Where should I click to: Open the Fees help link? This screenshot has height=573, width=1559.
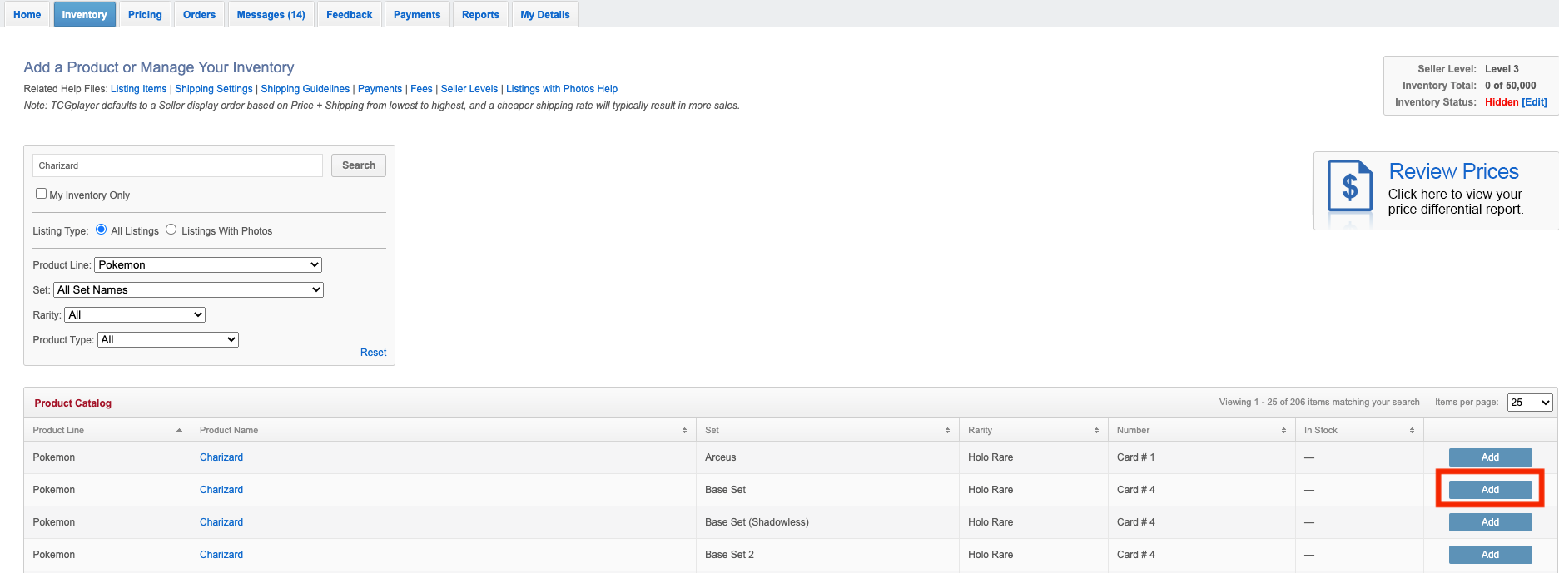[x=421, y=89]
